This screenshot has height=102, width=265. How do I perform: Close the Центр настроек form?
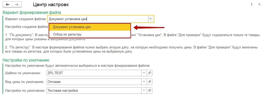[259, 4]
